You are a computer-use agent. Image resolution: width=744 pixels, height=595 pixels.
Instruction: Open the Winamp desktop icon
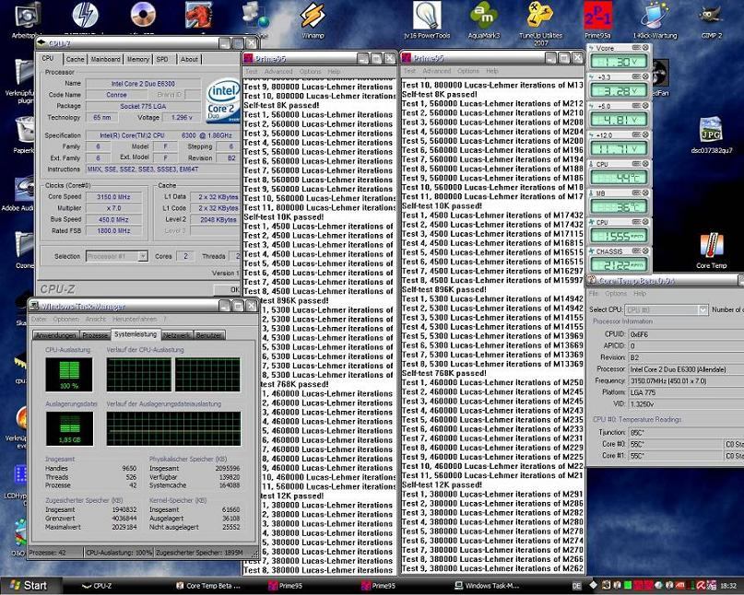[313, 21]
